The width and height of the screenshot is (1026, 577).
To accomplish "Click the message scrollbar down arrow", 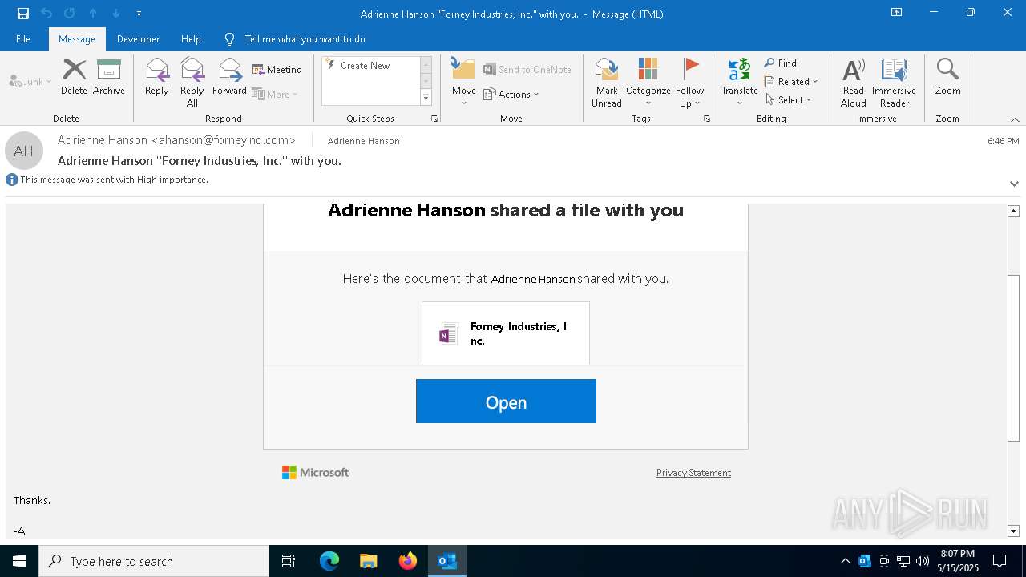I will pos(1013,531).
